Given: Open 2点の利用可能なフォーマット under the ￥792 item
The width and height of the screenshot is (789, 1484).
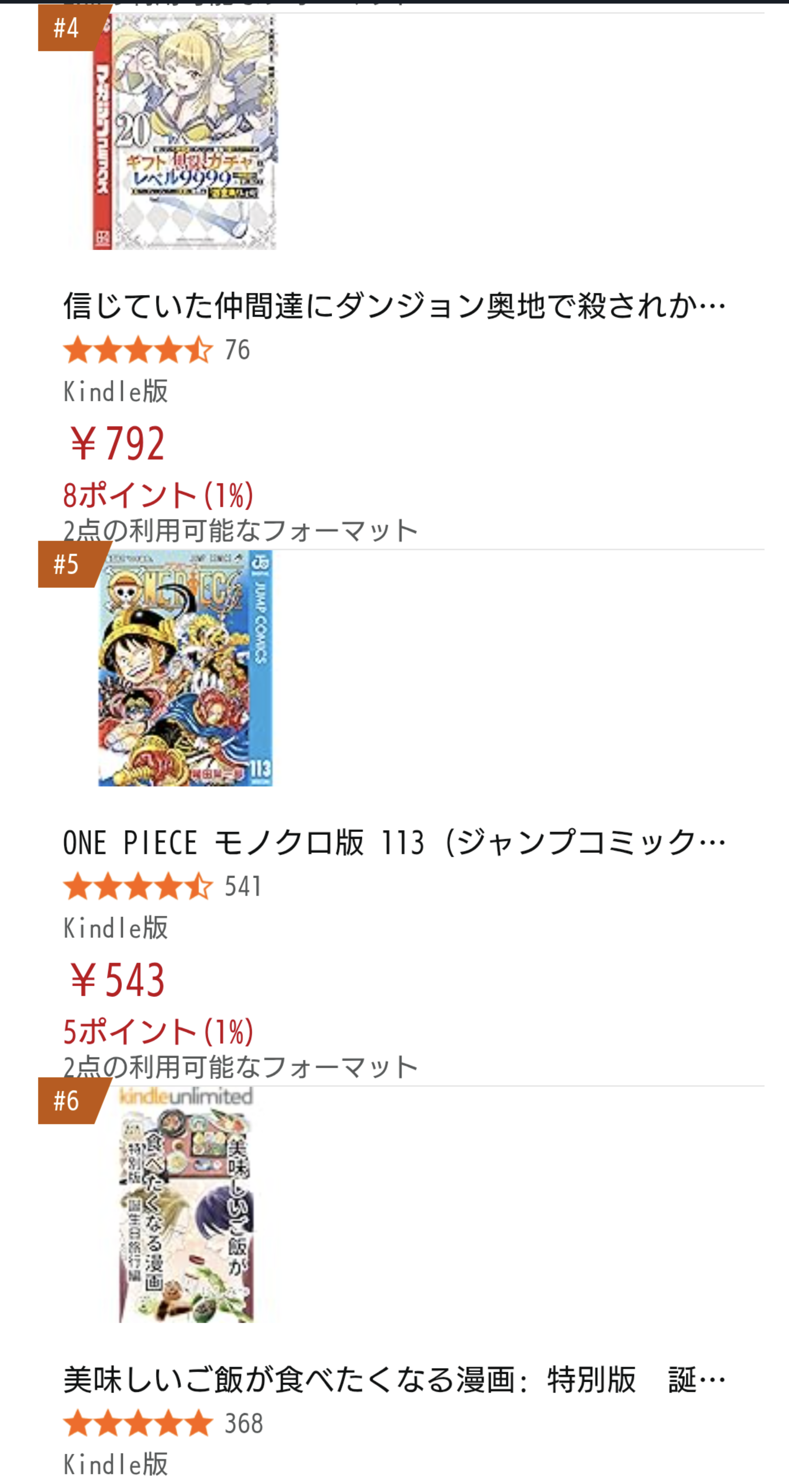Looking at the screenshot, I should (x=239, y=531).
